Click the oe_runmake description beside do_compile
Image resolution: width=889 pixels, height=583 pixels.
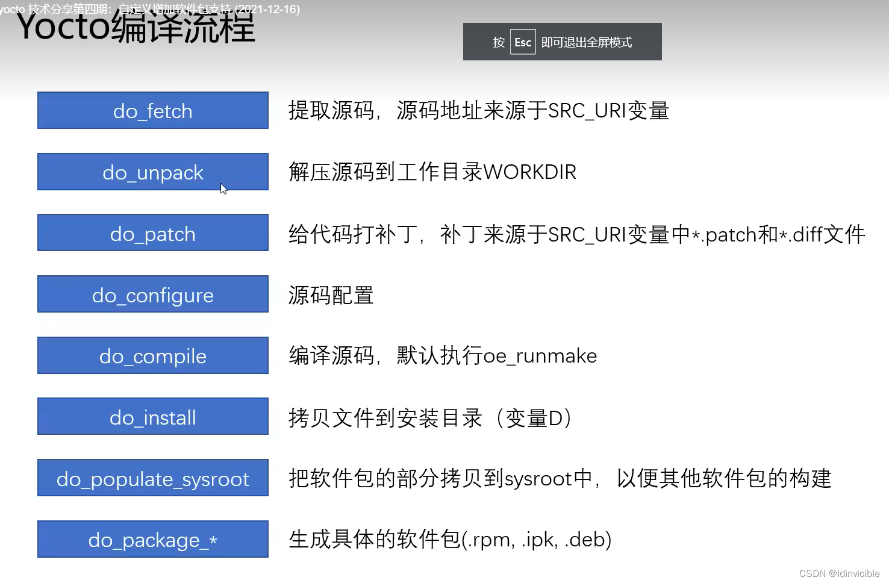pos(442,355)
